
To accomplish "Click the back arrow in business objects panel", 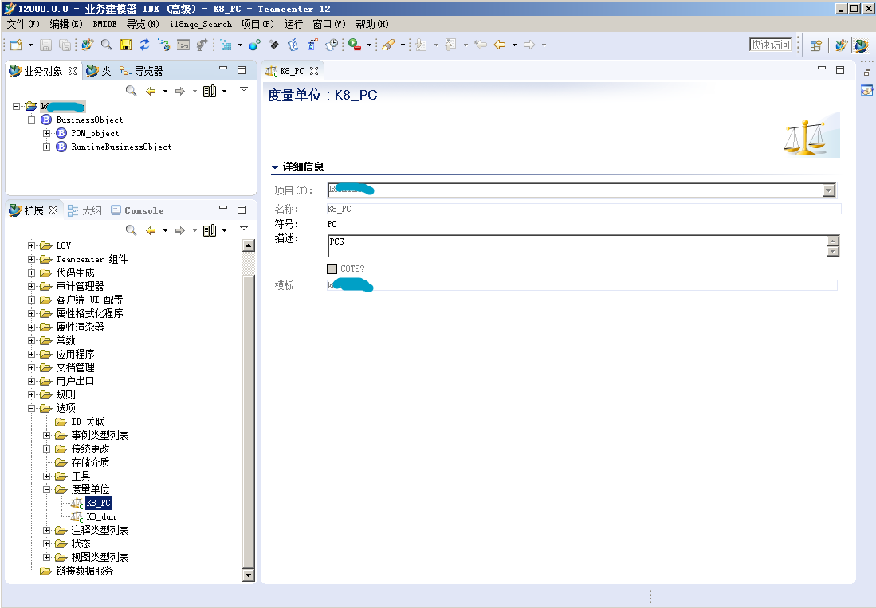I will [151, 91].
